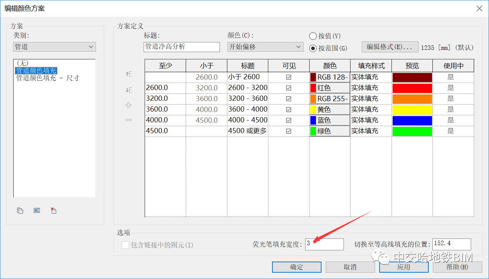Select the 按范围(G) radio button
The height and width of the screenshot is (279, 489).
313,48
